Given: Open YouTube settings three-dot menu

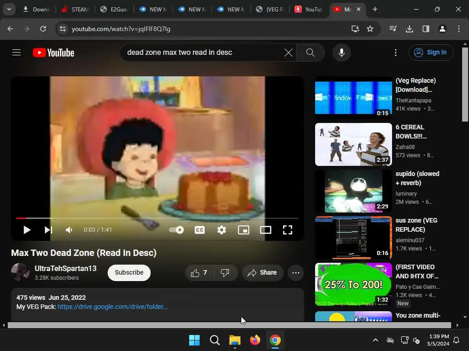Looking at the screenshot, I should pos(395,53).
